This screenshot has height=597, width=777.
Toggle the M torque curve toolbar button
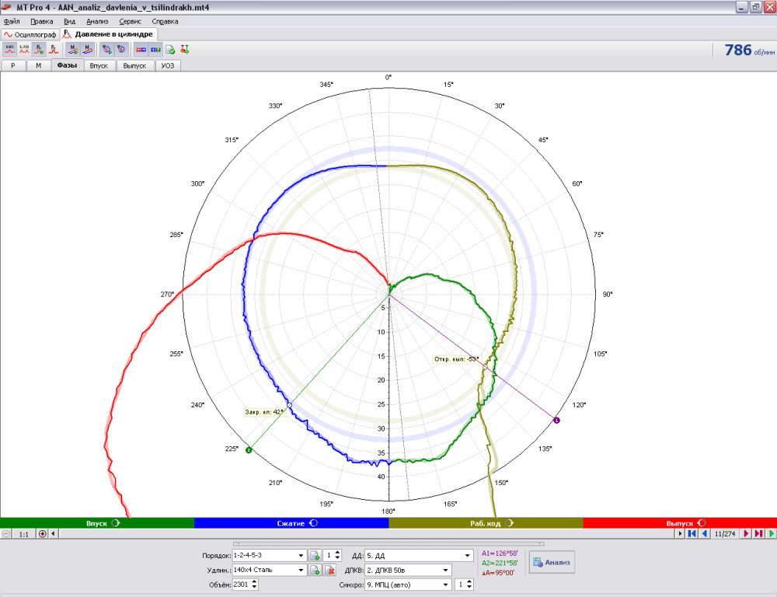pyautogui.click(x=72, y=49)
